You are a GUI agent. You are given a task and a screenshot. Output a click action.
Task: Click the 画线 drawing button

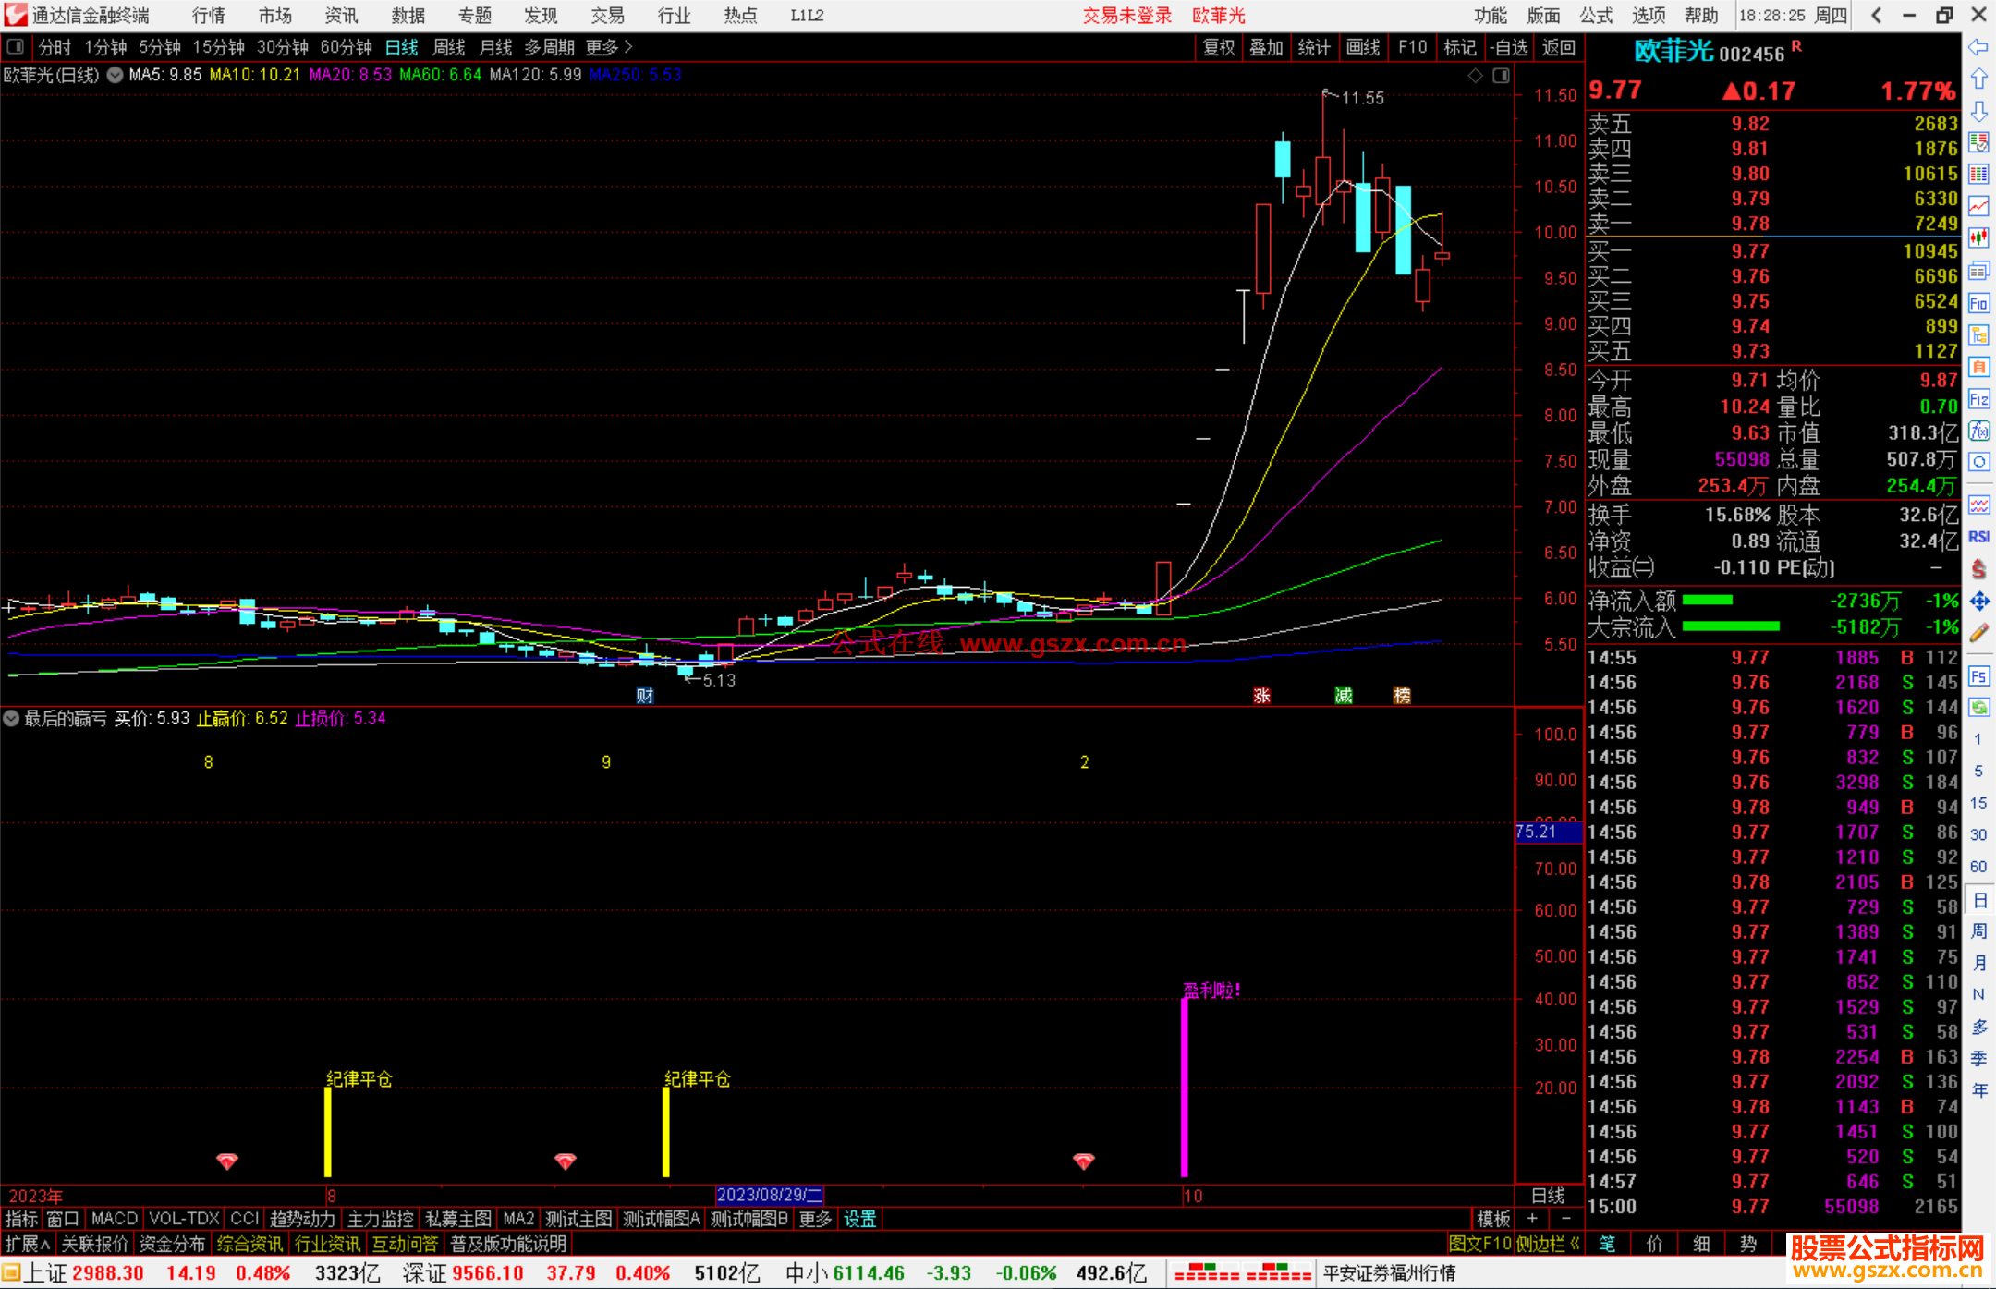[1362, 47]
